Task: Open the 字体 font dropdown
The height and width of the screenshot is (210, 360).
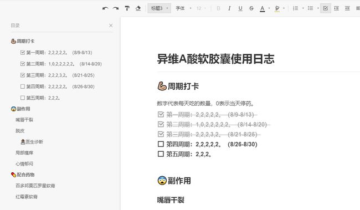Action: [x=183, y=8]
